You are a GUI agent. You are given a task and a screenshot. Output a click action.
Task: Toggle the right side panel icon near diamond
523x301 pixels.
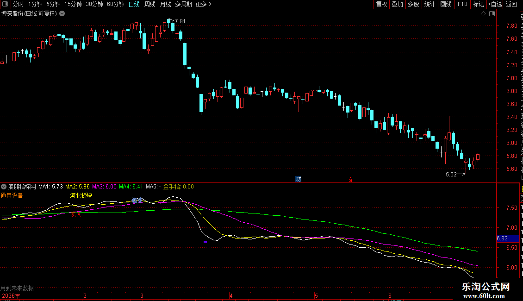[x=492, y=14]
